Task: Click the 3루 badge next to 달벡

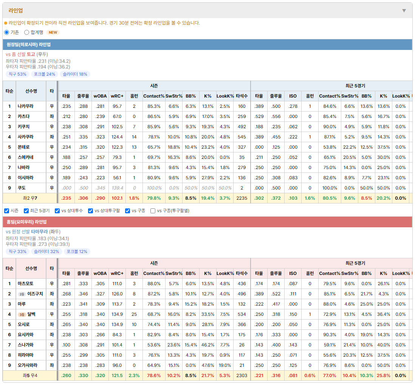Action: click(22, 315)
